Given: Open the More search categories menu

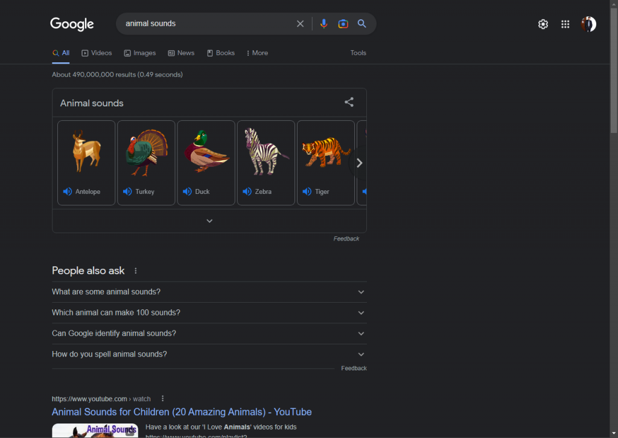Looking at the screenshot, I should pyautogui.click(x=257, y=53).
